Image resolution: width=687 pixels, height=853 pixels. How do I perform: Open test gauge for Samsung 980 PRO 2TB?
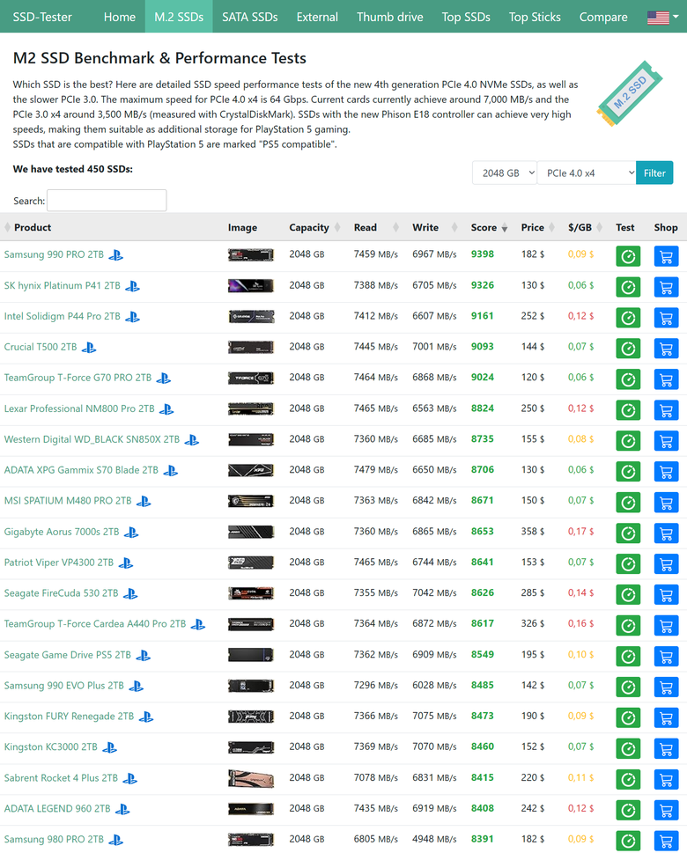[628, 841]
